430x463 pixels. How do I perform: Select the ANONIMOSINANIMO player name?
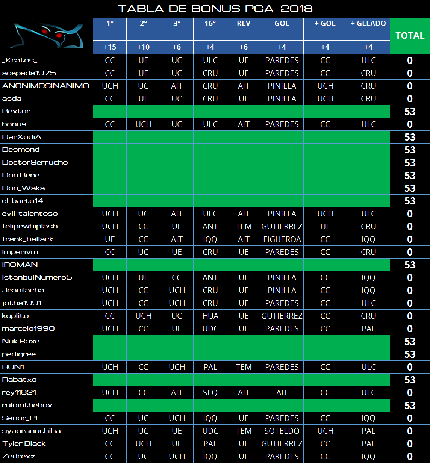point(45,86)
